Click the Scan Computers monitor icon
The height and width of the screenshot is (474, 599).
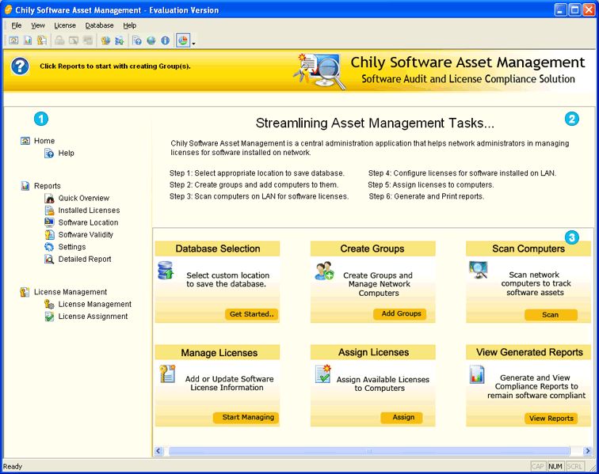pos(479,269)
